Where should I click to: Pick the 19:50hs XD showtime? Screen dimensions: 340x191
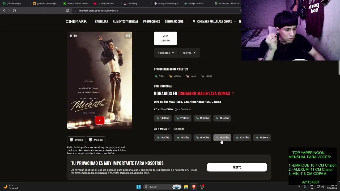(x=202, y=118)
